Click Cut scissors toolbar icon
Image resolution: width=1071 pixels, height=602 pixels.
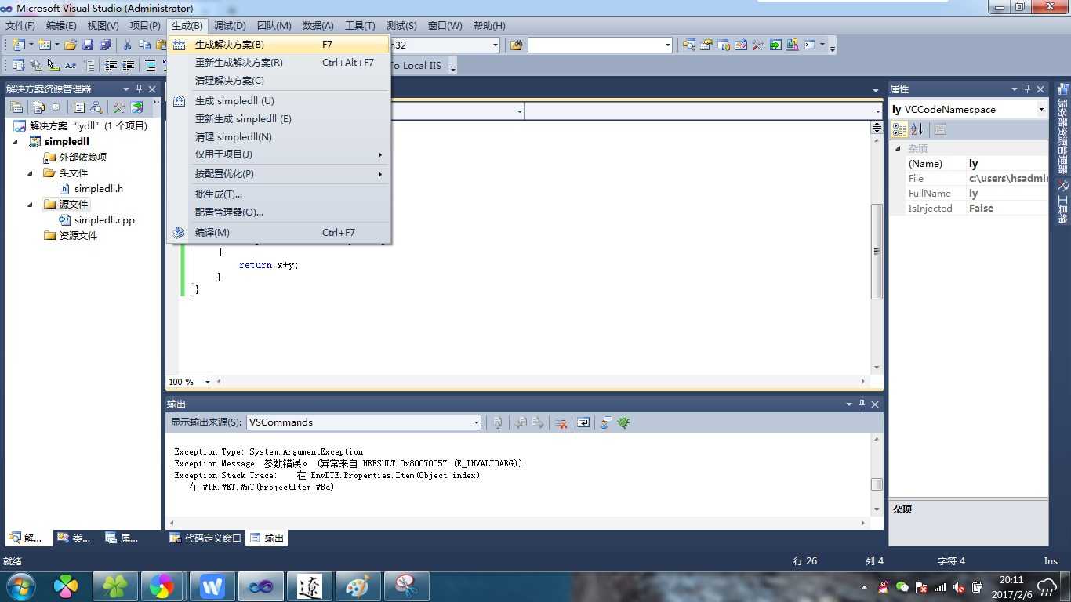pyautogui.click(x=127, y=45)
